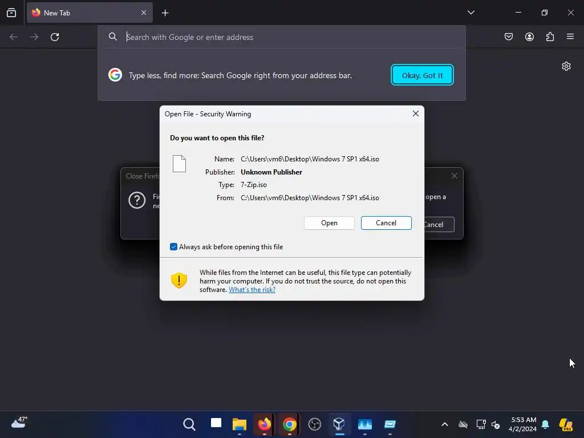Open the weather widget showing 47°
The image size is (584, 438).
[x=19, y=423]
